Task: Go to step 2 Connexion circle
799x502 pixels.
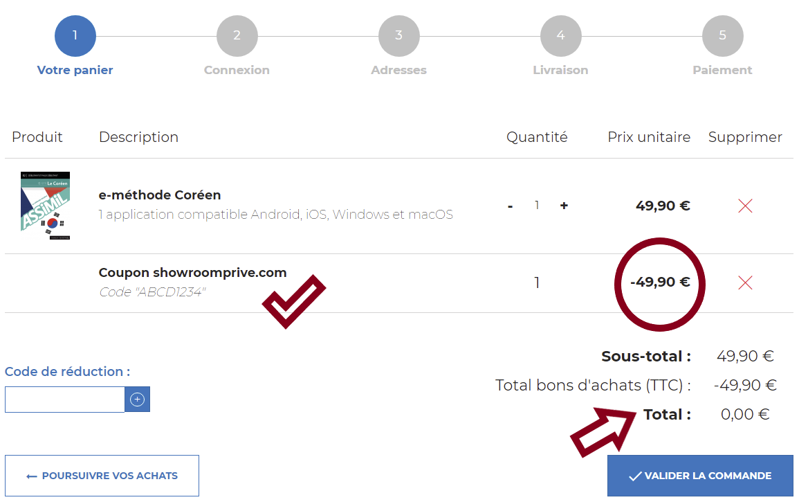Action: pos(237,36)
